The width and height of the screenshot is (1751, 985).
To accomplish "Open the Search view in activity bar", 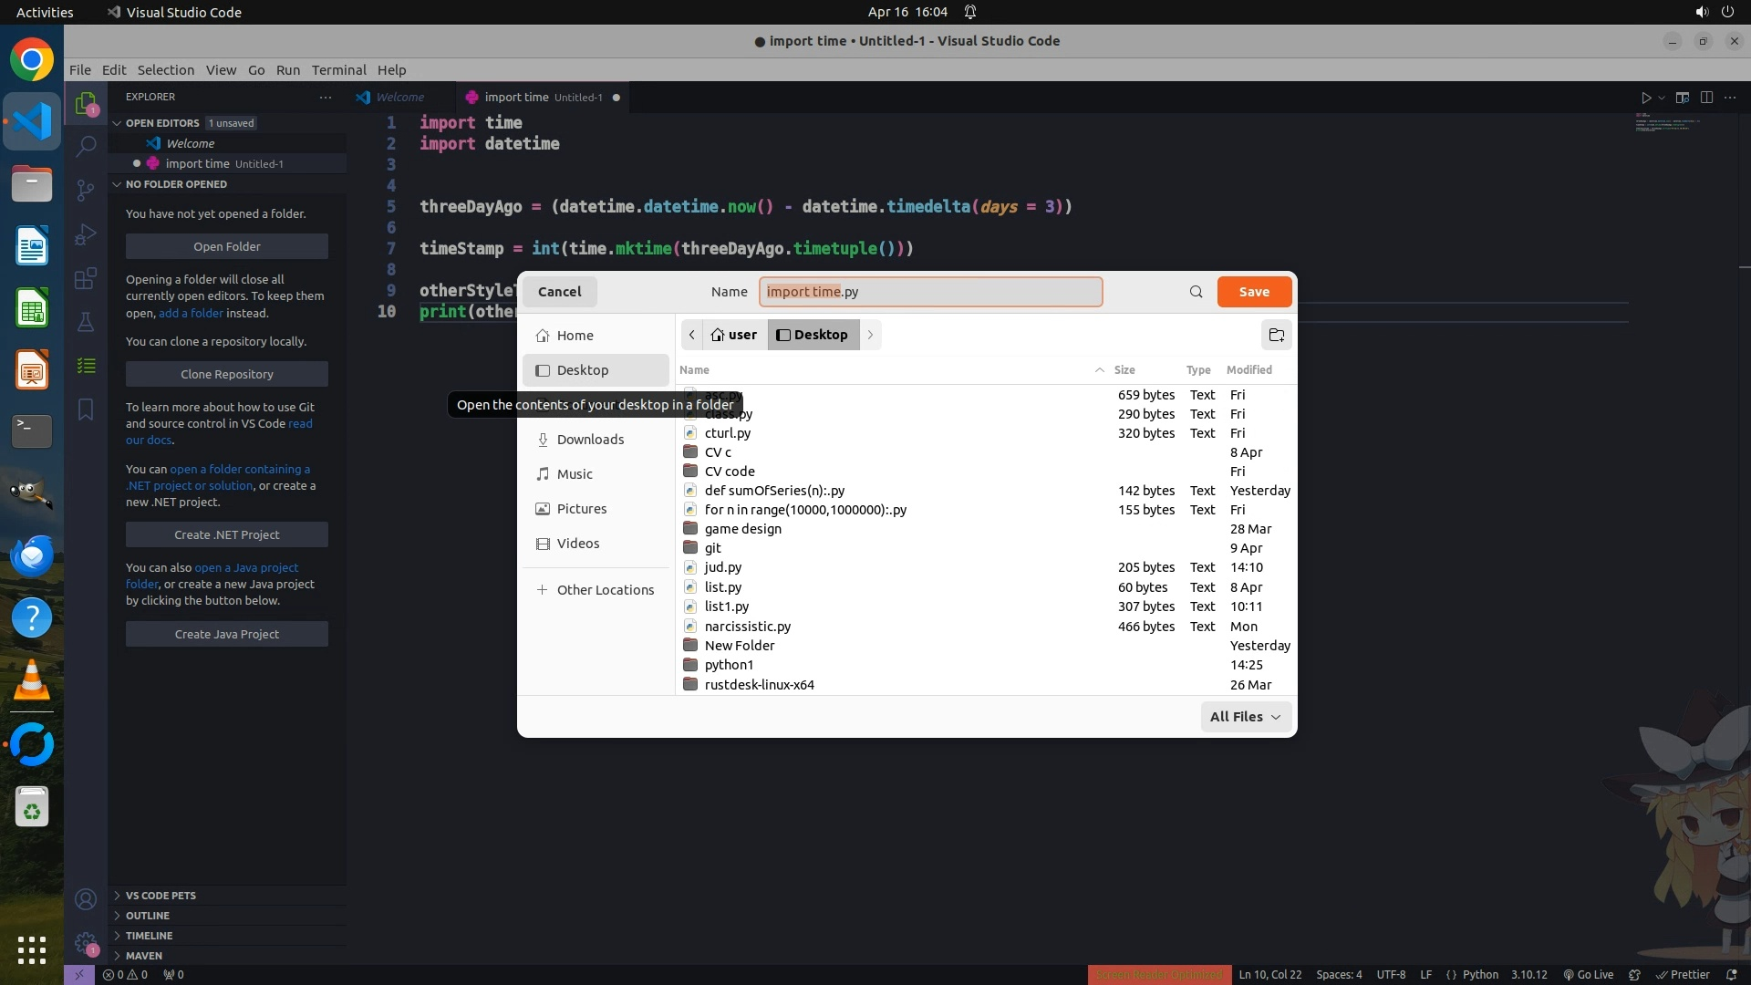I will [x=86, y=146].
